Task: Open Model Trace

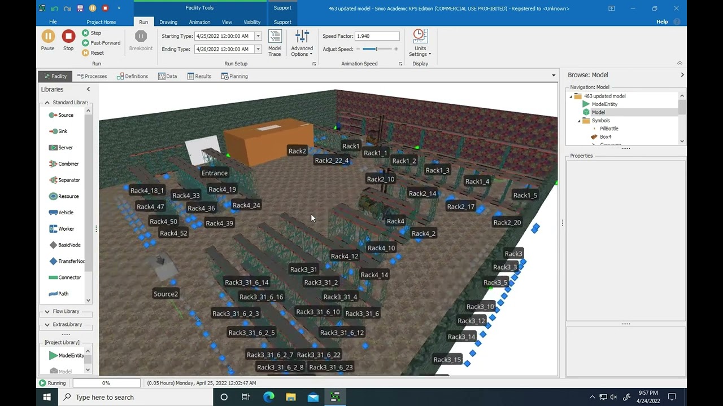Action: tap(275, 43)
